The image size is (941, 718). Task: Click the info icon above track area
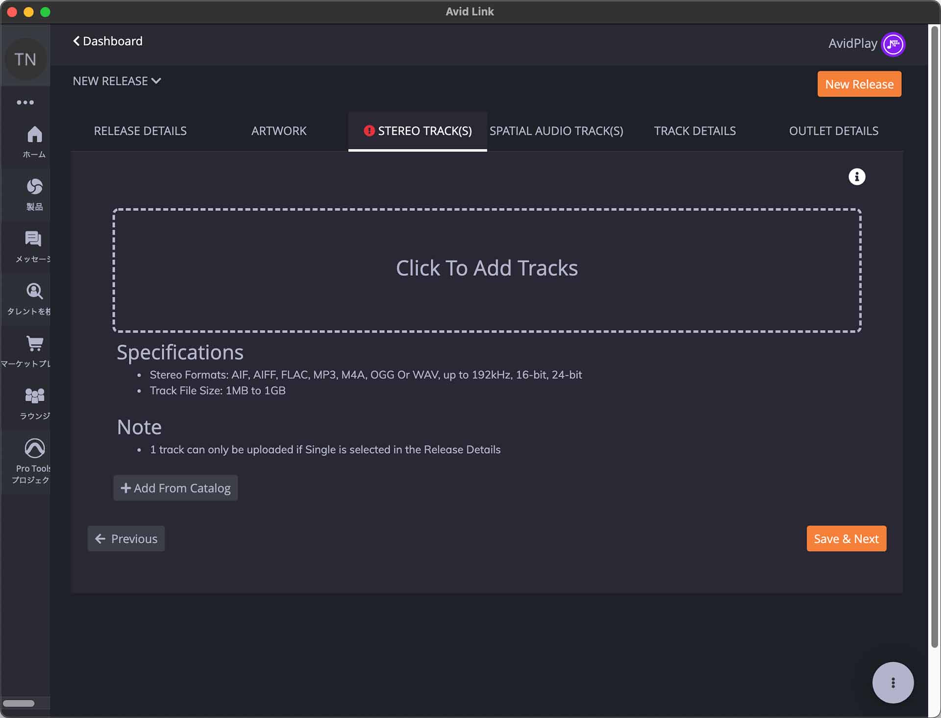pyautogui.click(x=857, y=177)
